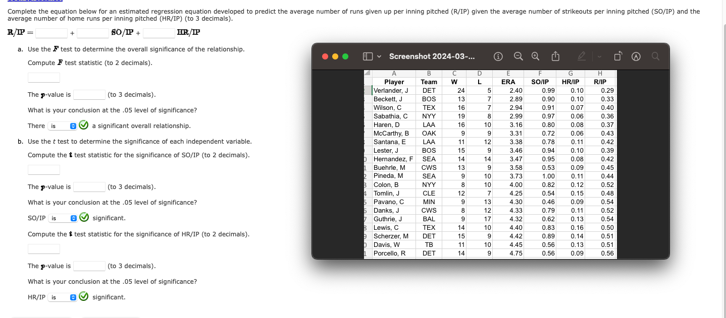Open the Markup tools dropdown chevron
Screen dimensions: 726x318
pos(599,56)
